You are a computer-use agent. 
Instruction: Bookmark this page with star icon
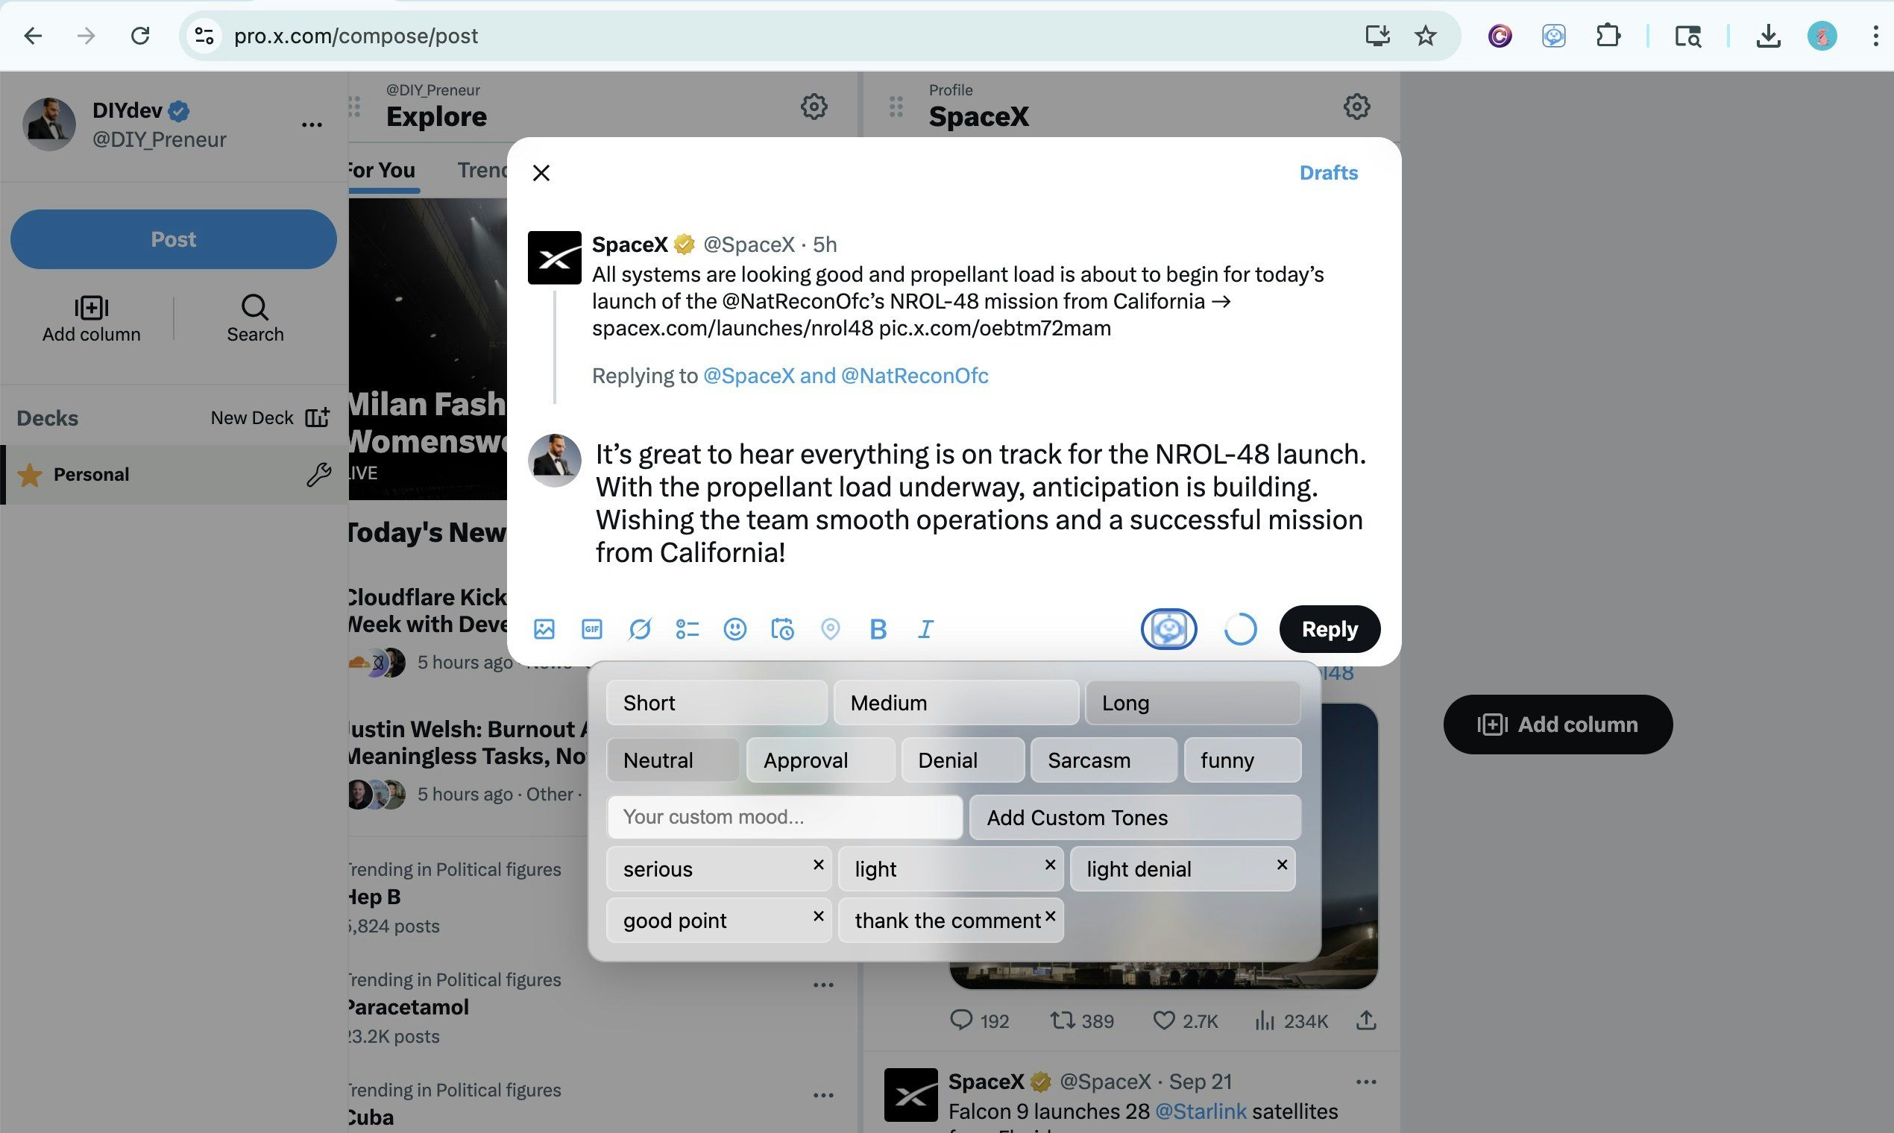[1425, 36]
